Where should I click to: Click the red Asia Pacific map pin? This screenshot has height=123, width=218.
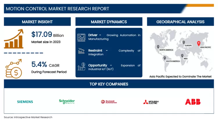(199, 44)
